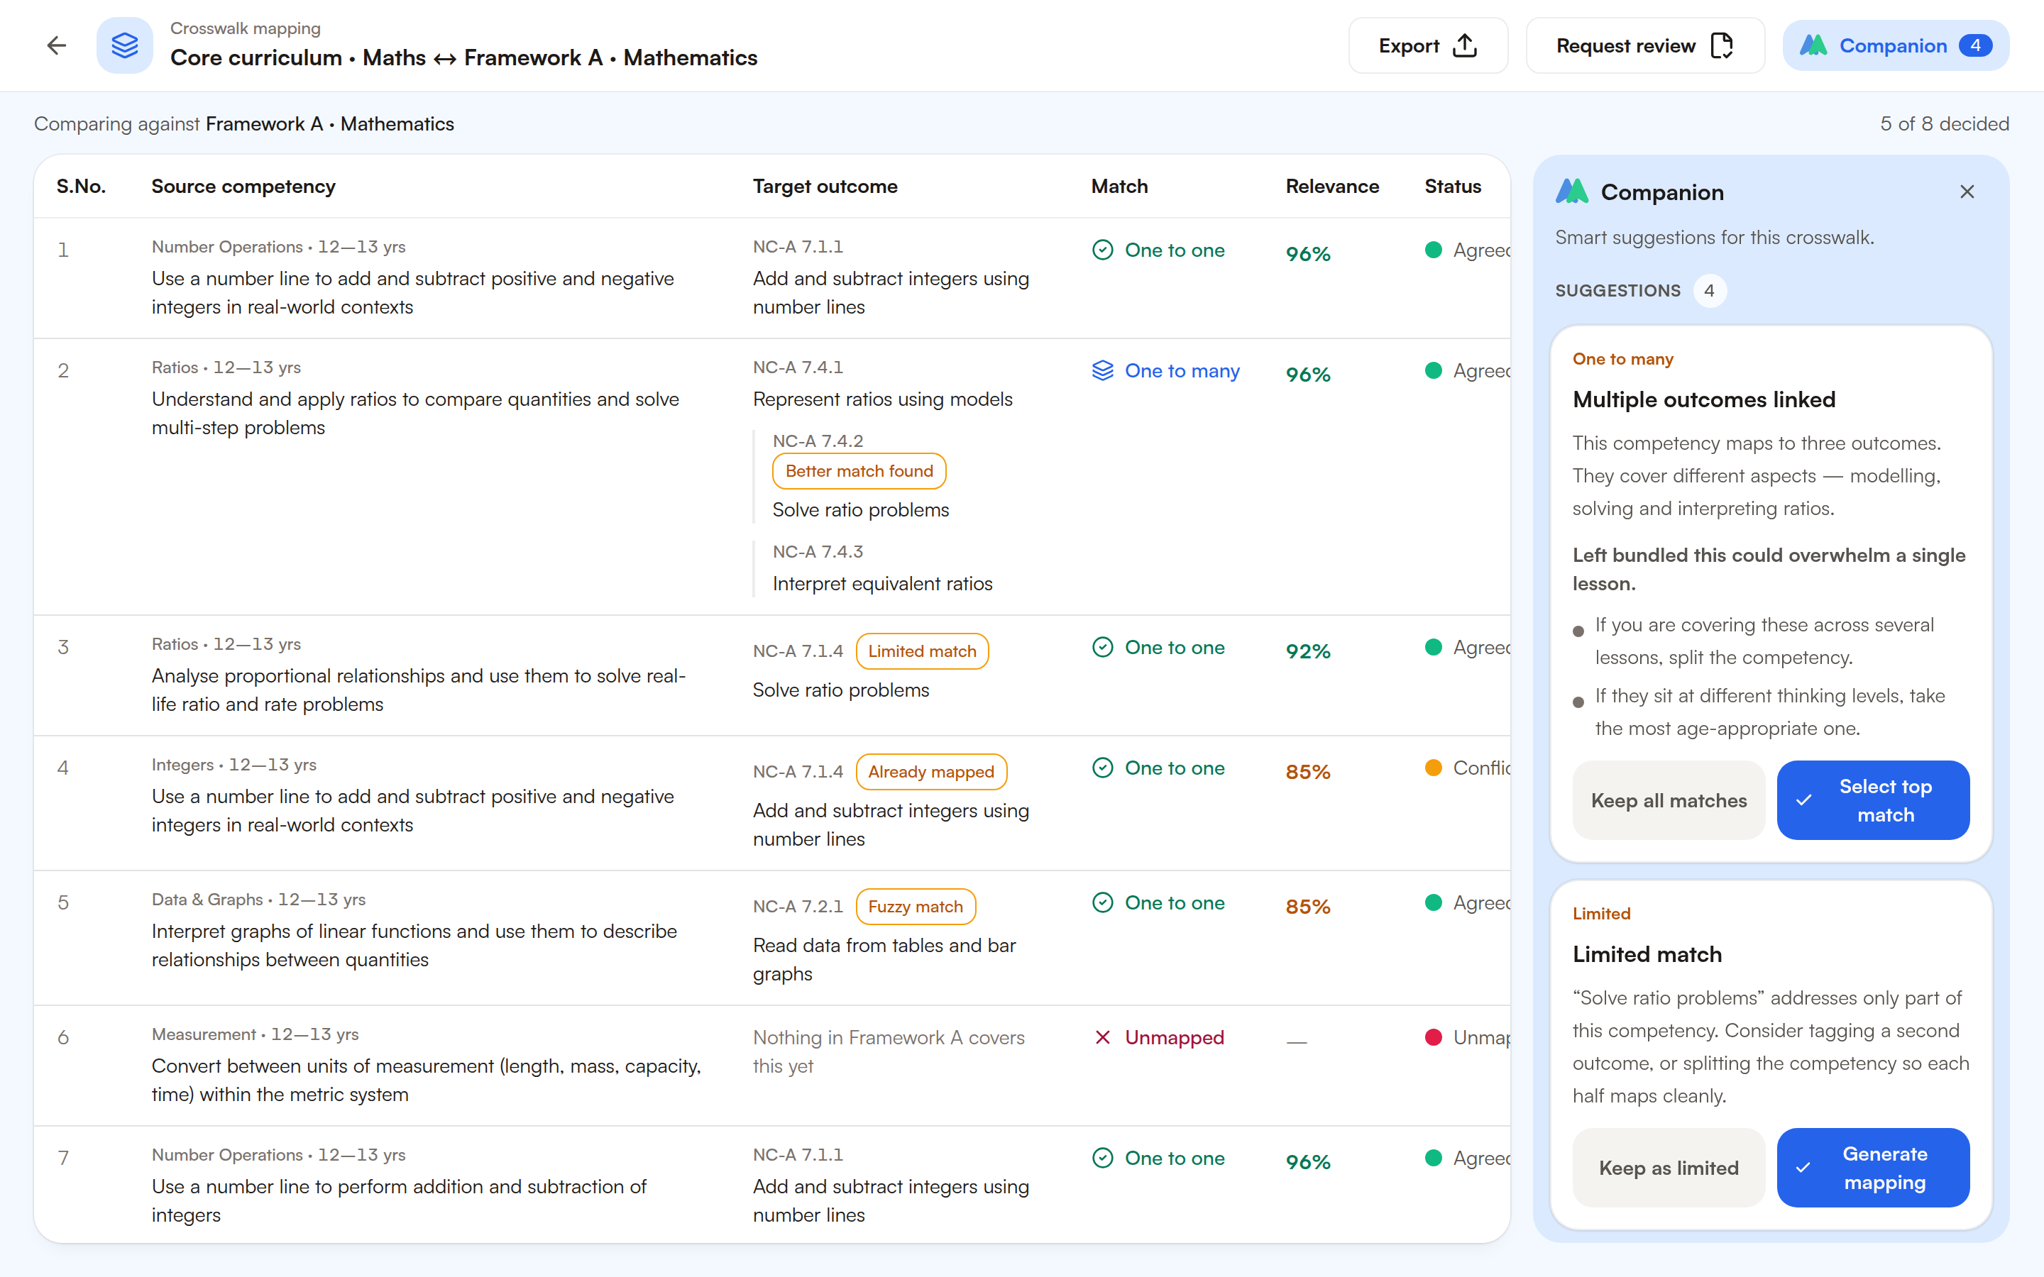Click 'Represent ratios using models' outcome

(883, 399)
